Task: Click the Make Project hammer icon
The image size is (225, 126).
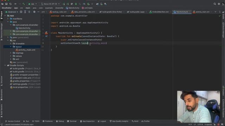Action: point(24,4)
